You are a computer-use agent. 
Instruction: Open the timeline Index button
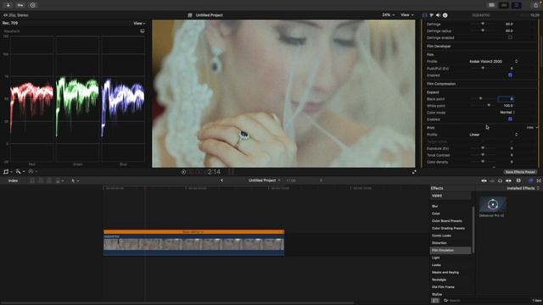(14, 180)
